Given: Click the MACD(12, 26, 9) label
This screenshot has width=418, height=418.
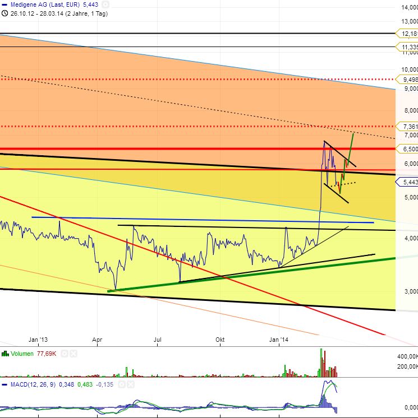Looking at the screenshot, I should click(33, 385).
